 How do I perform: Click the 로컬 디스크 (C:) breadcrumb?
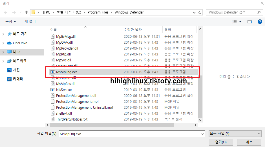point(69,12)
